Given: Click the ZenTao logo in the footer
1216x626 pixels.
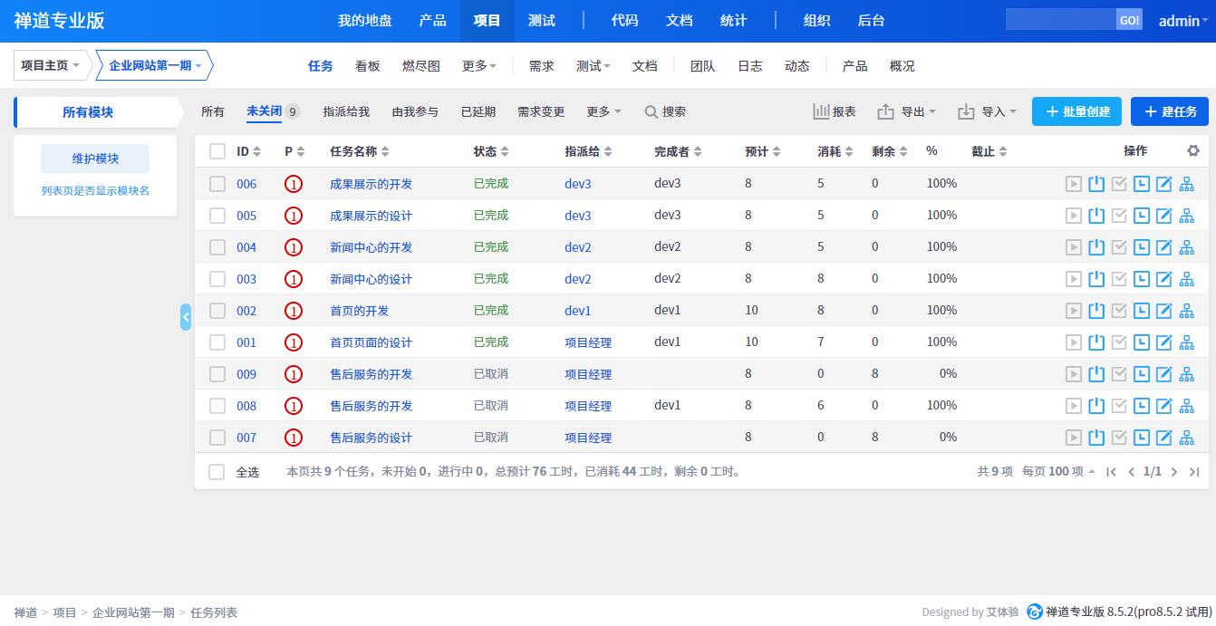Looking at the screenshot, I should [1035, 612].
